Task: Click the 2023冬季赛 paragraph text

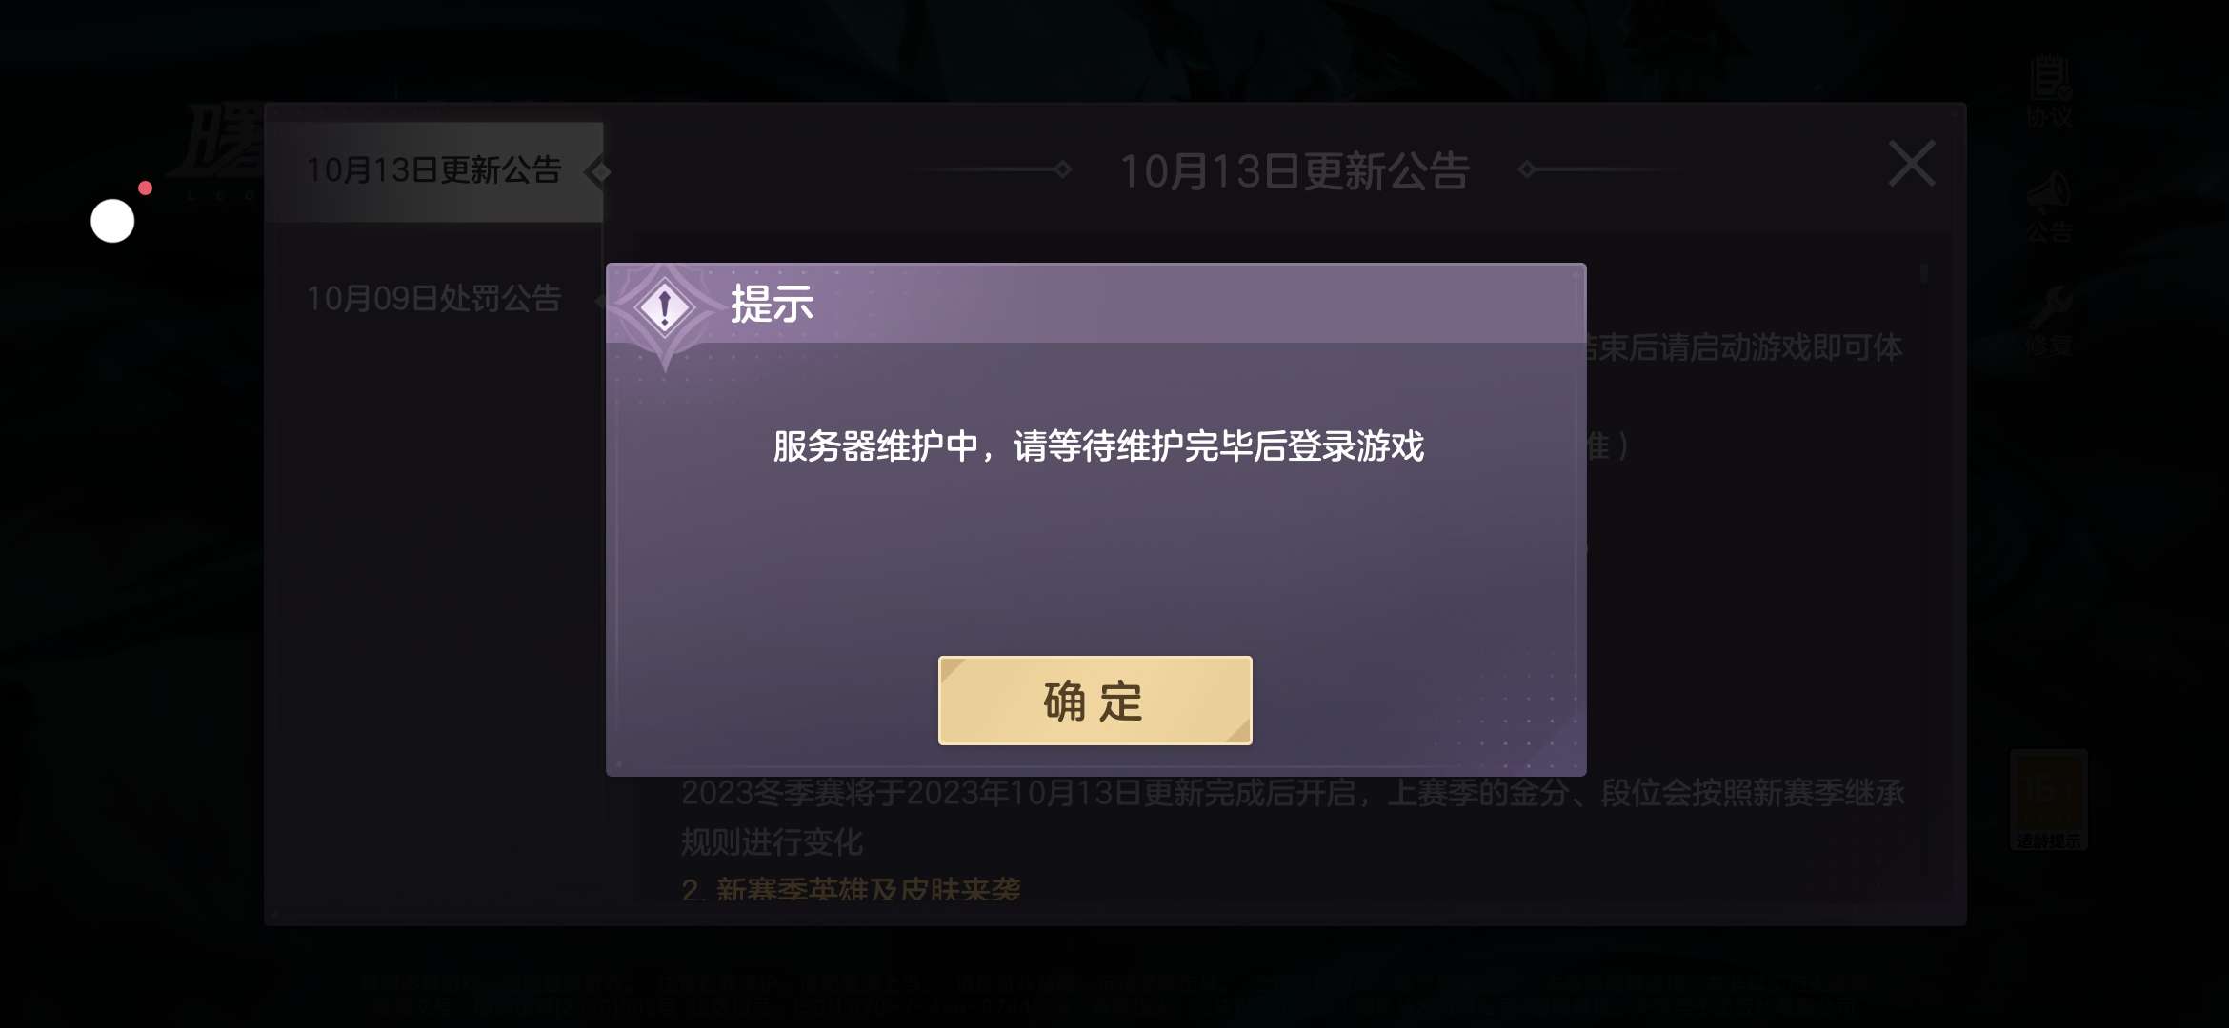Action: click(x=1293, y=817)
